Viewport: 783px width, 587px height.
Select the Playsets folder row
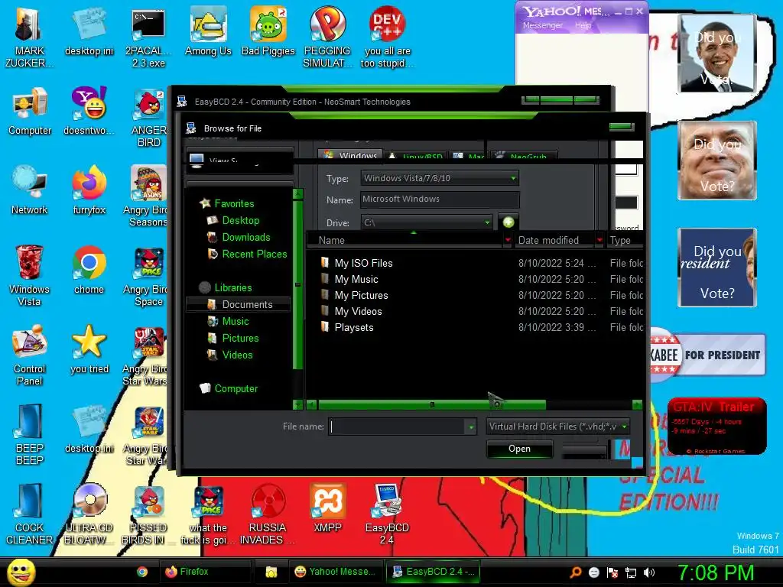474,327
